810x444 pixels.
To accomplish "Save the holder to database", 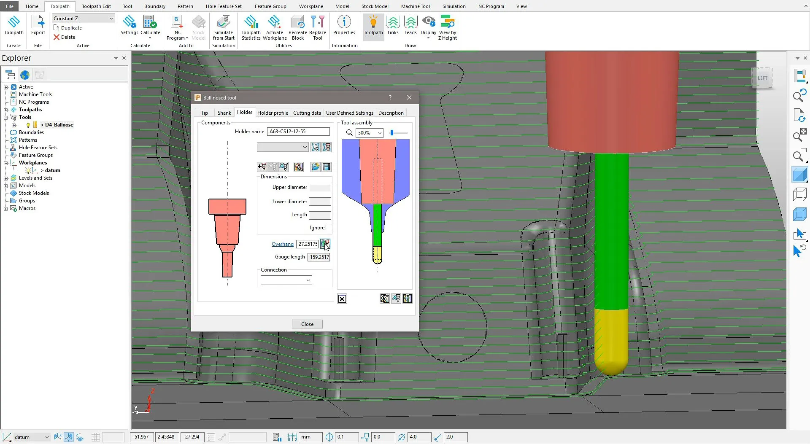I will [x=327, y=167].
